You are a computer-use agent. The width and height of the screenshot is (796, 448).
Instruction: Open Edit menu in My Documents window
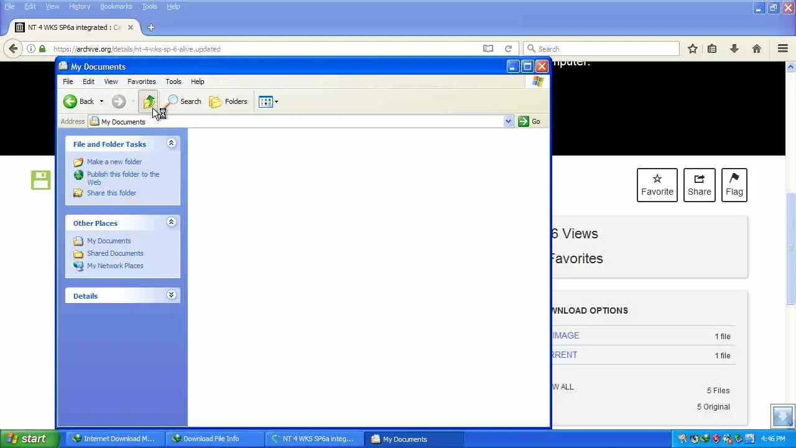[88, 82]
